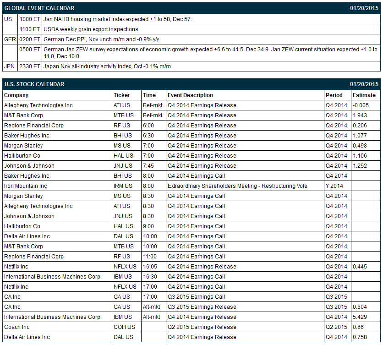Image resolution: width=383 pixels, height=345 pixels.
Task: Click the 0.604 estimate value
Action: coord(360,307)
